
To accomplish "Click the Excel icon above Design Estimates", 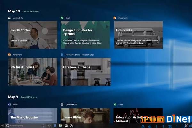I will click(62, 18).
